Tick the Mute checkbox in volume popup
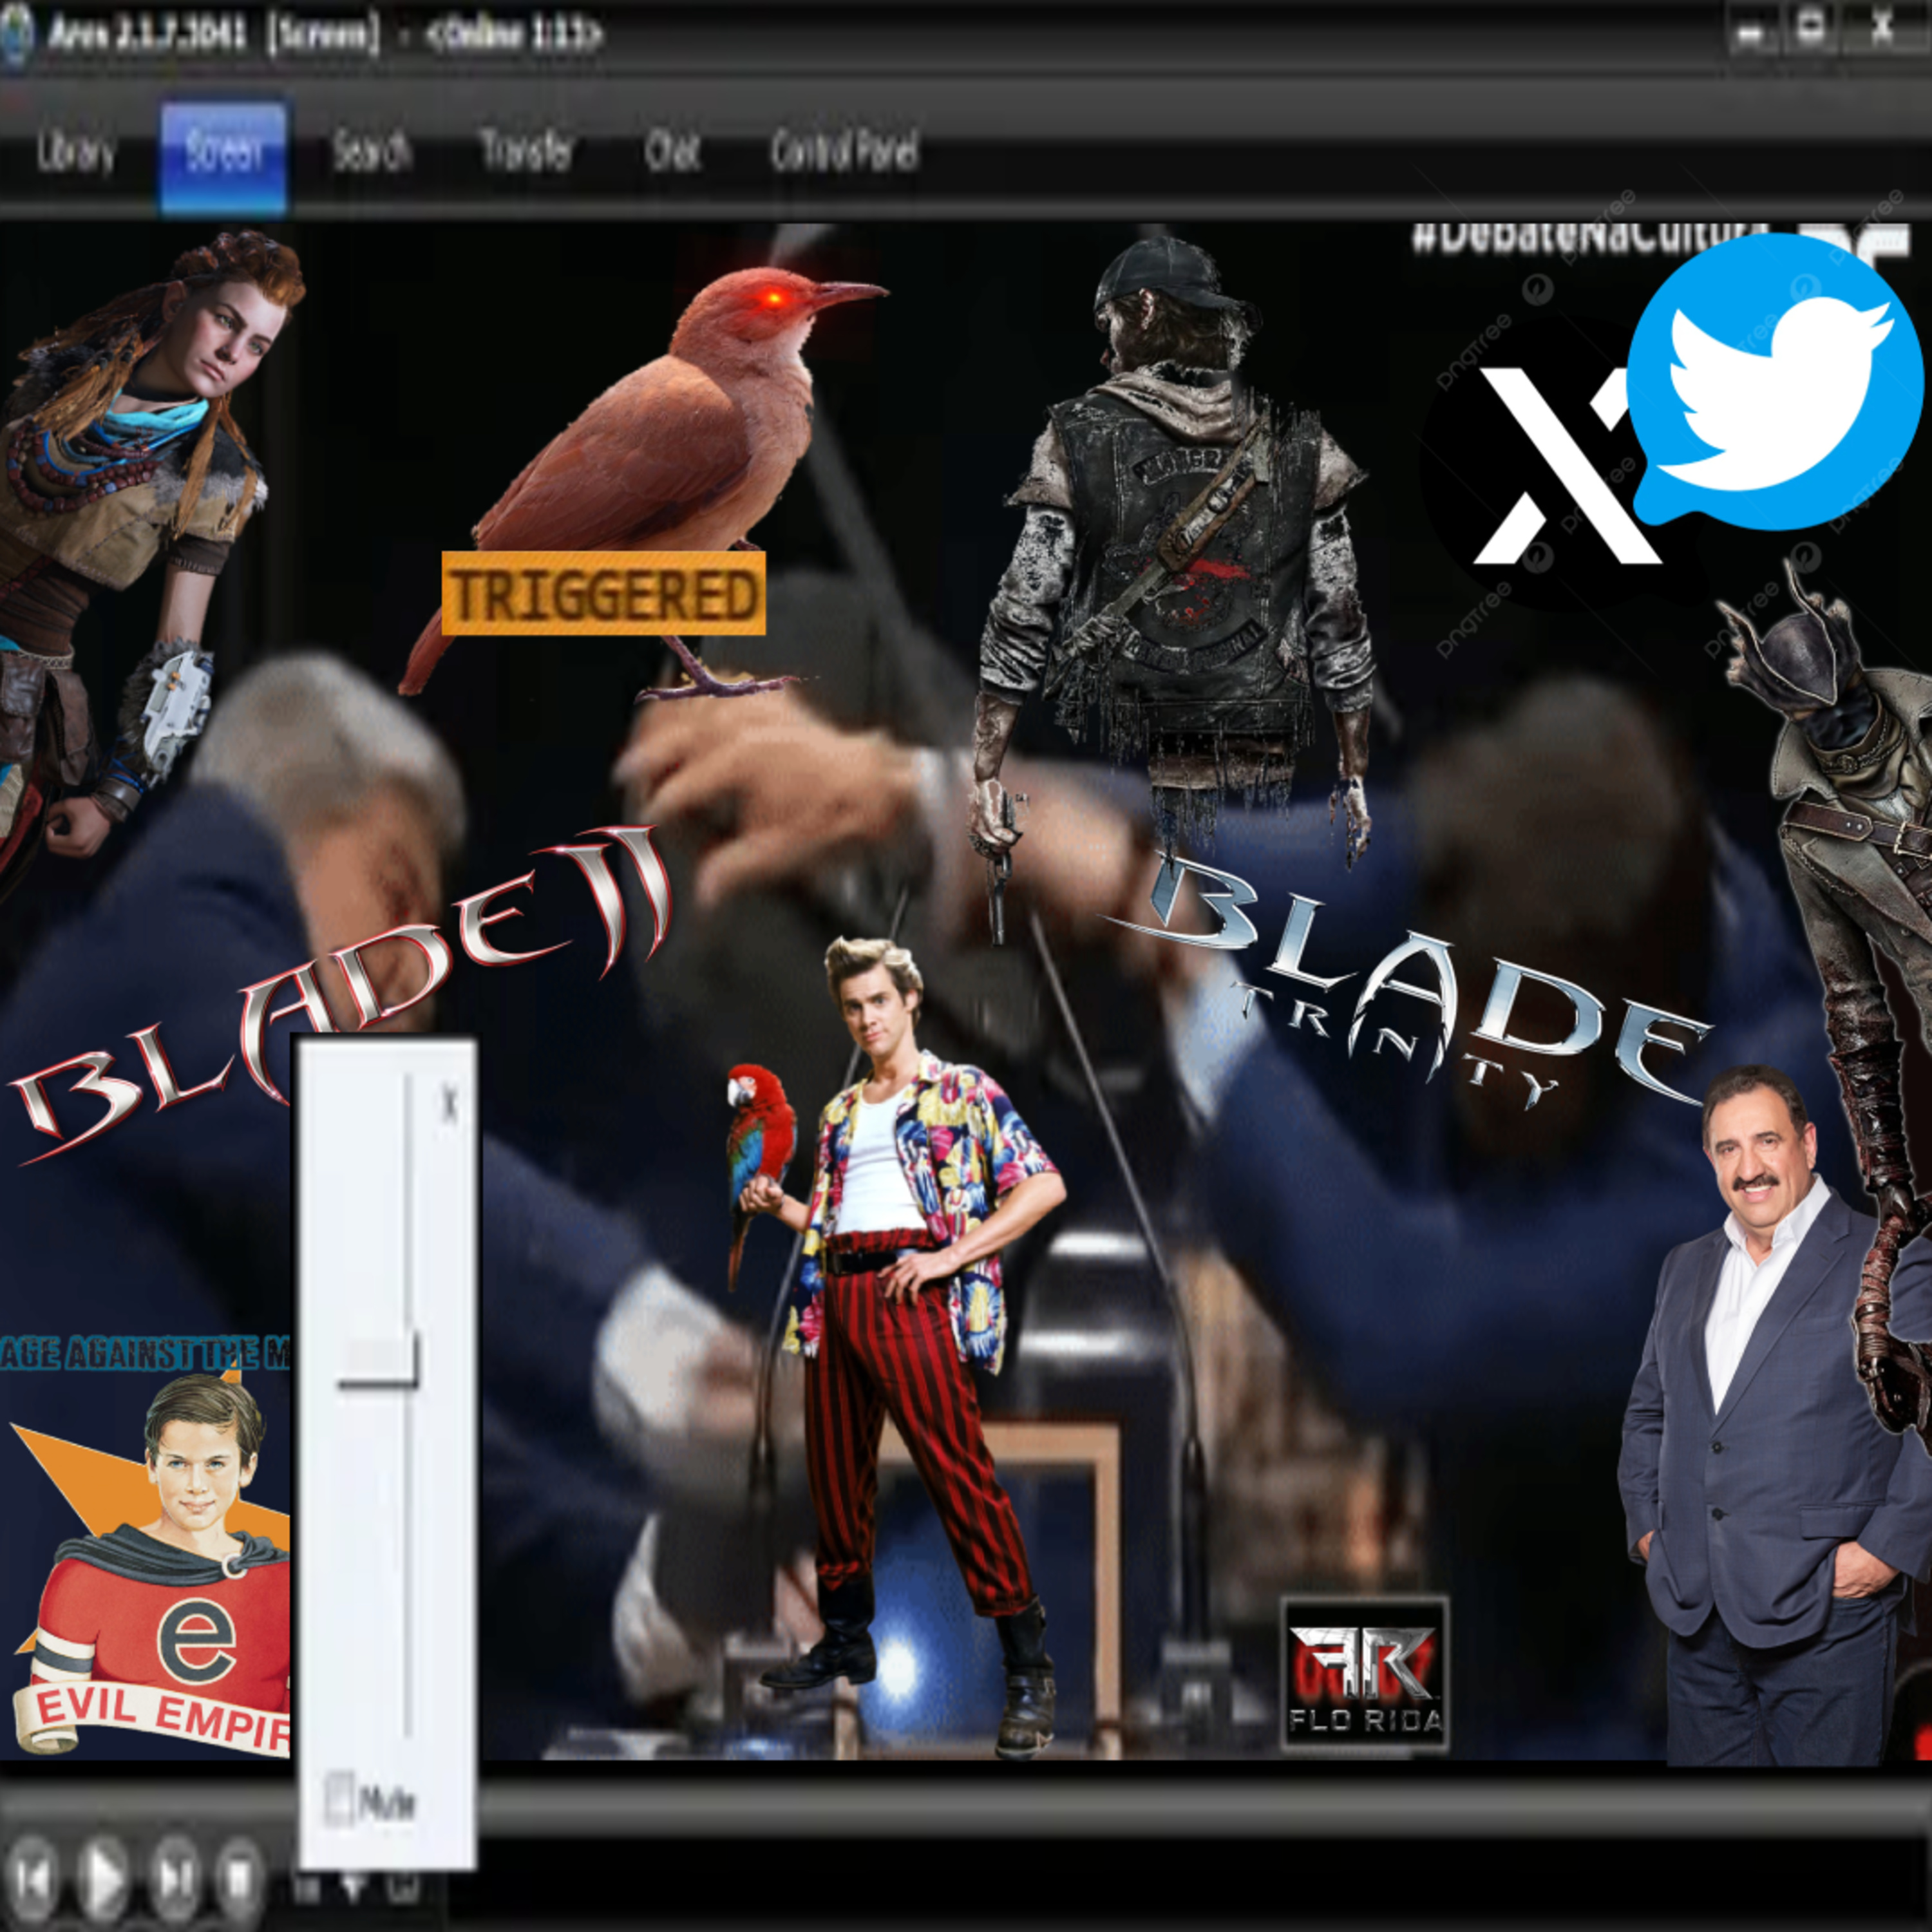The width and height of the screenshot is (1932, 1932). click(x=339, y=1799)
